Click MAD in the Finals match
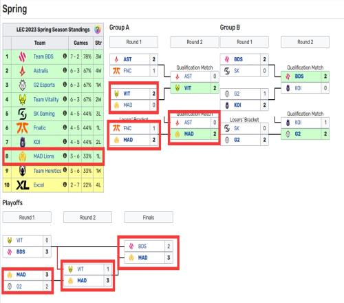The image size is (344, 303). pos(142,258)
